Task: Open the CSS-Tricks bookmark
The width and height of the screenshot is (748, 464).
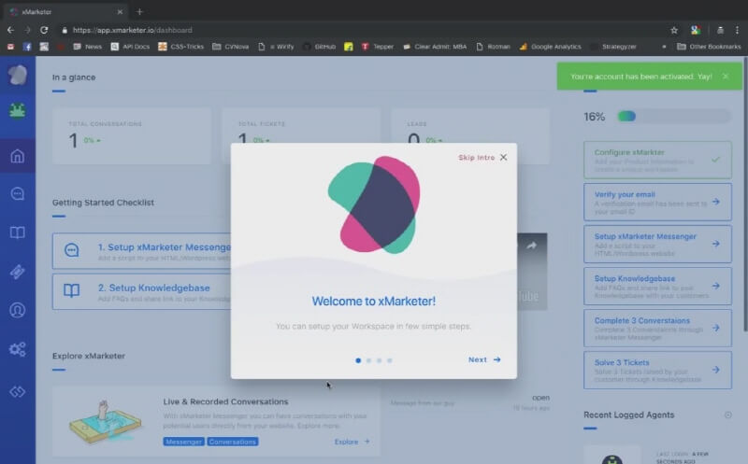Action: pyautogui.click(x=180, y=47)
